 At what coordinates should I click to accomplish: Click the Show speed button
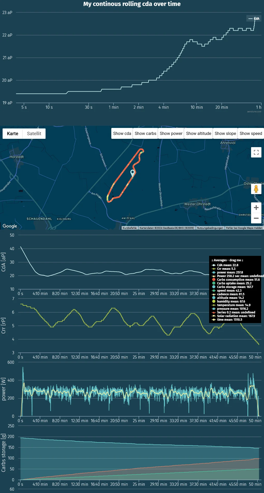(x=251, y=134)
